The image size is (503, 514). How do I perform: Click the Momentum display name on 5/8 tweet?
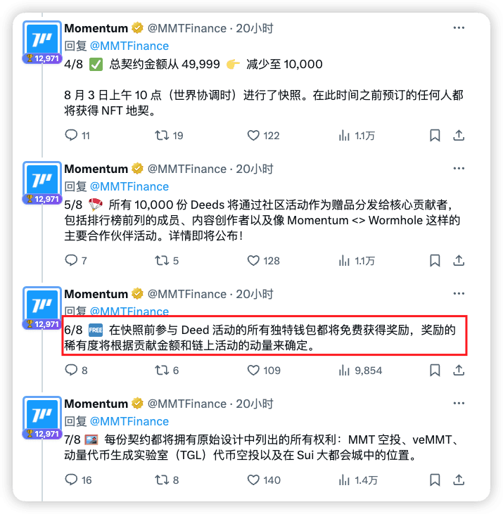tap(96, 169)
